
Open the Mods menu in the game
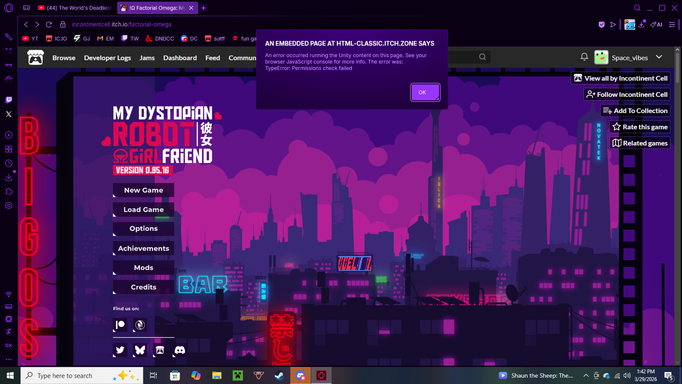144,268
